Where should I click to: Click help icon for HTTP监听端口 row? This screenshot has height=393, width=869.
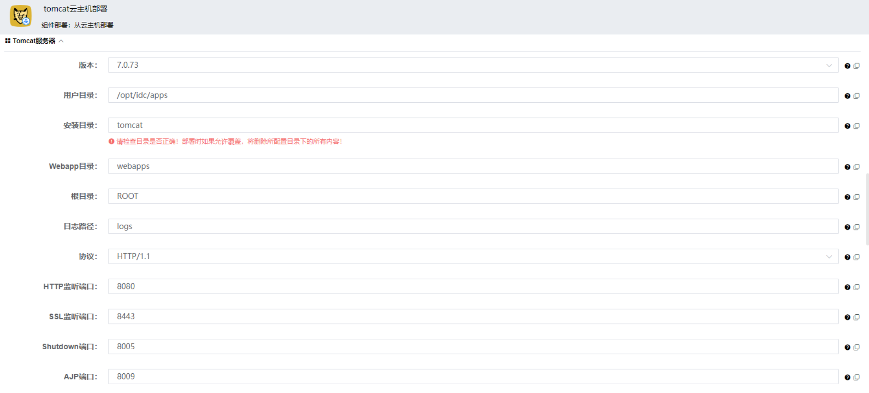click(847, 287)
